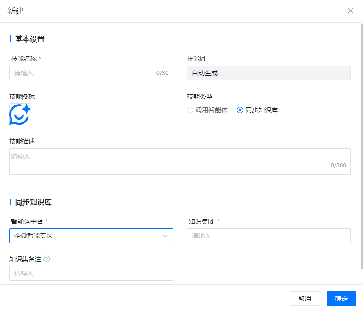Click the green help icon beside 知识集备注
363x310 pixels.
pyautogui.click(x=46, y=259)
